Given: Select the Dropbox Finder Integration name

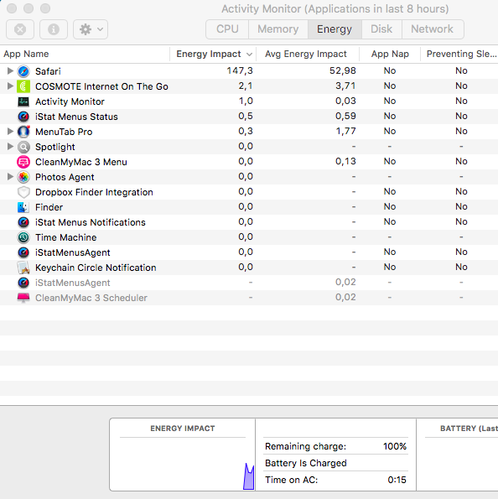Looking at the screenshot, I should click(x=94, y=192).
